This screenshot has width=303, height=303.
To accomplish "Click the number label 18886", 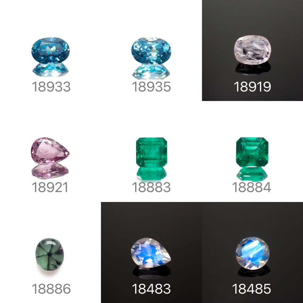I will pyautogui.click(x=51, y=289).
